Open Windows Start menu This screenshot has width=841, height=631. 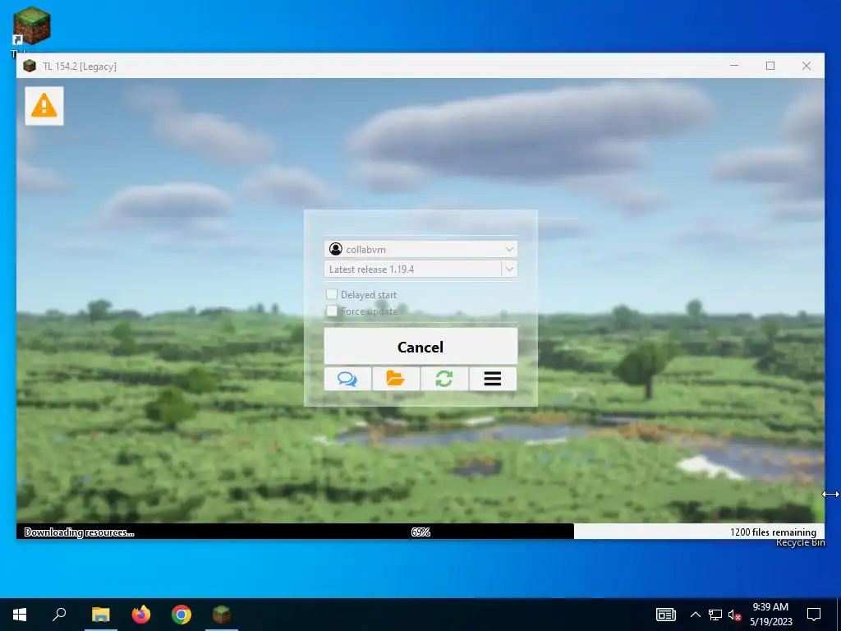coord(20,615)
